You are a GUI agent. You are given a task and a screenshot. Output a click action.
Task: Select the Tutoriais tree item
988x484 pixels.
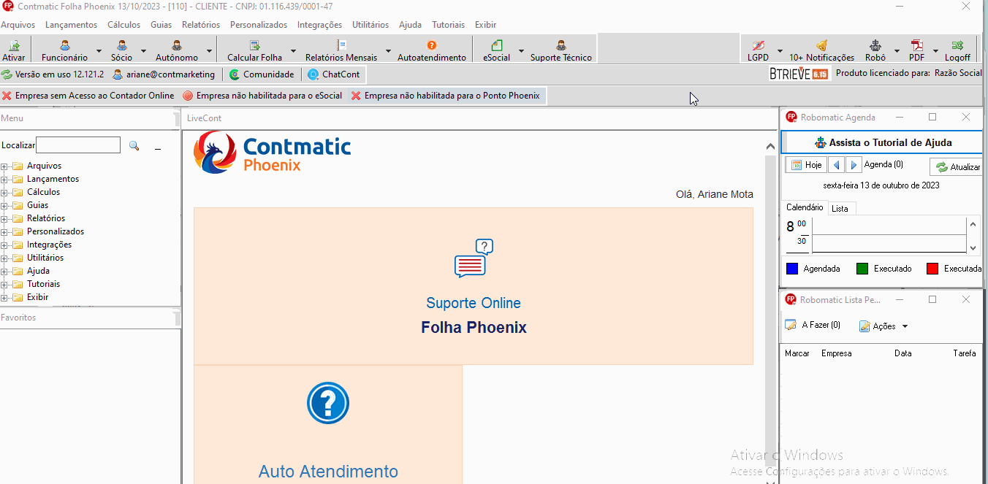[x=44, y=284]
